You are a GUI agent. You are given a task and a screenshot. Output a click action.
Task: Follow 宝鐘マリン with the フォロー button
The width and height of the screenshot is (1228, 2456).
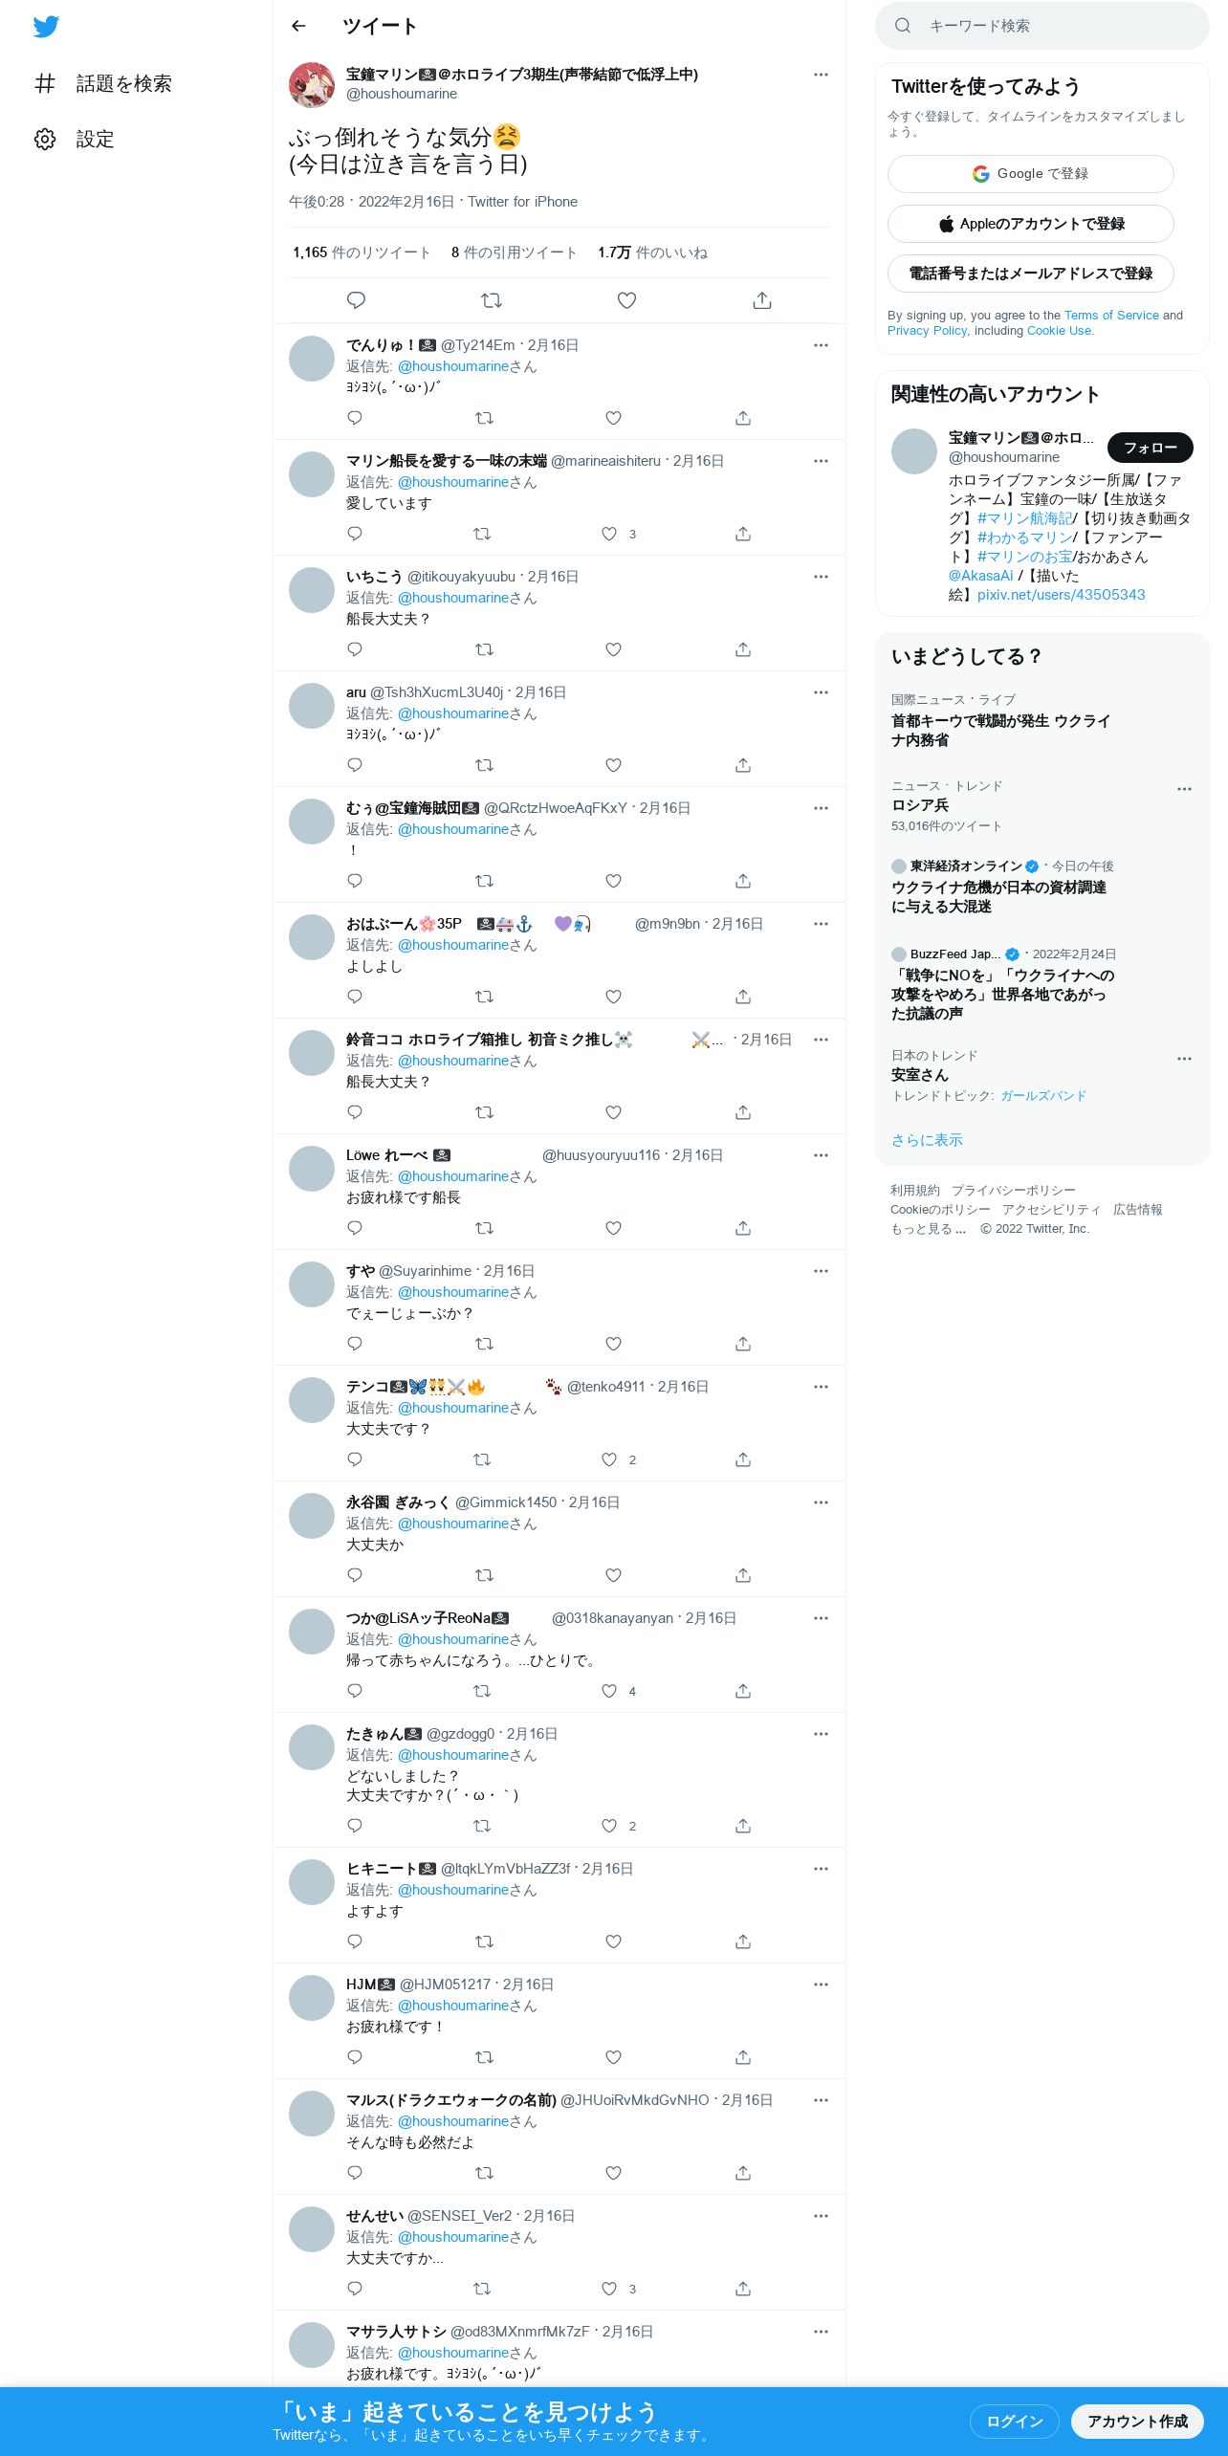pyautogui.click(x=1150, y=448)
